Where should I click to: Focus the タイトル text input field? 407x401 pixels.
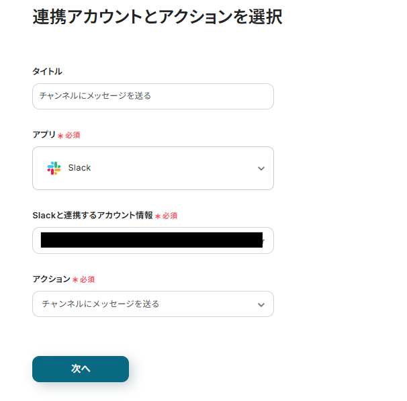coord(152,96)
